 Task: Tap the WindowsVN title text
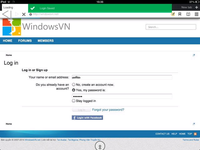pyautogui.click(x=46, y=26)
